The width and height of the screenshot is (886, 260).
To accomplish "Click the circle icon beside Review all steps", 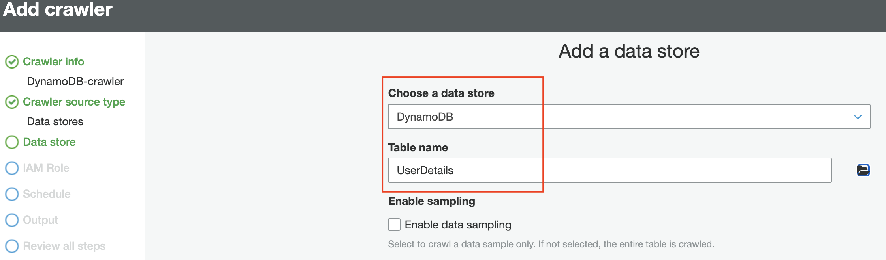I will [x=12, y=246].
